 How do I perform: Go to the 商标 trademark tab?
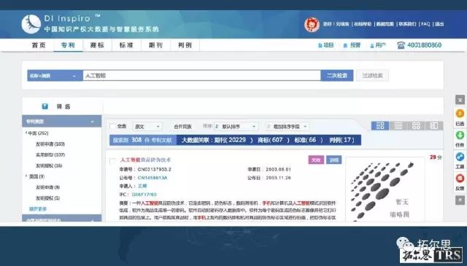(x=97, y=45)
